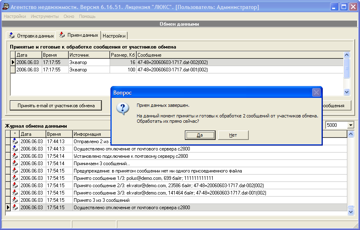This screenshot has height=230, width=360.
Task: Click log icon for Принято сообщение 1/3 row
Action: pyautogui.click(x=15, y=178)
